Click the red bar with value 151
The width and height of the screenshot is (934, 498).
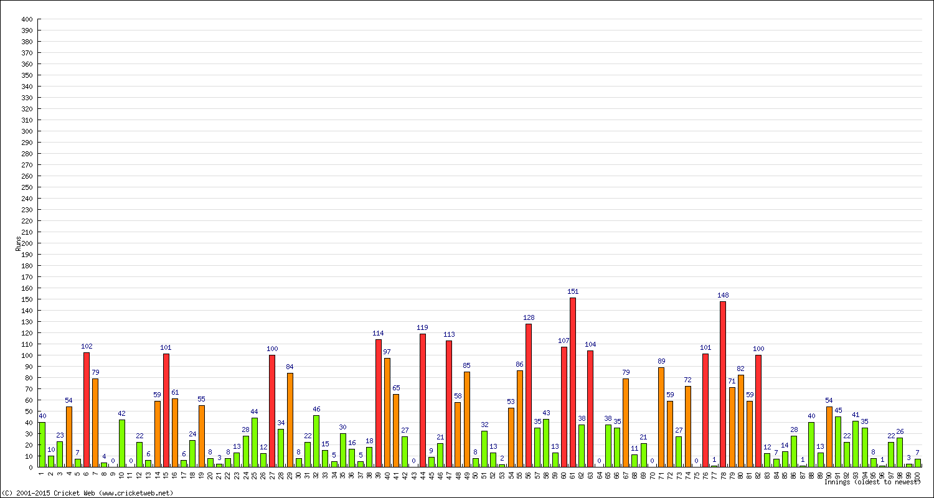[573, 382]
